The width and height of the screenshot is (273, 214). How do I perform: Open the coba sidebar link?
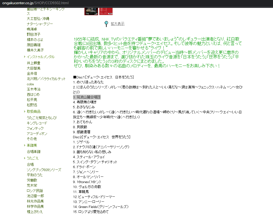(30, 84)
